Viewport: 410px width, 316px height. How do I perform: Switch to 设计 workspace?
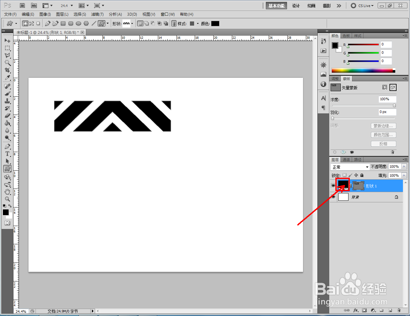pos(296,6)
